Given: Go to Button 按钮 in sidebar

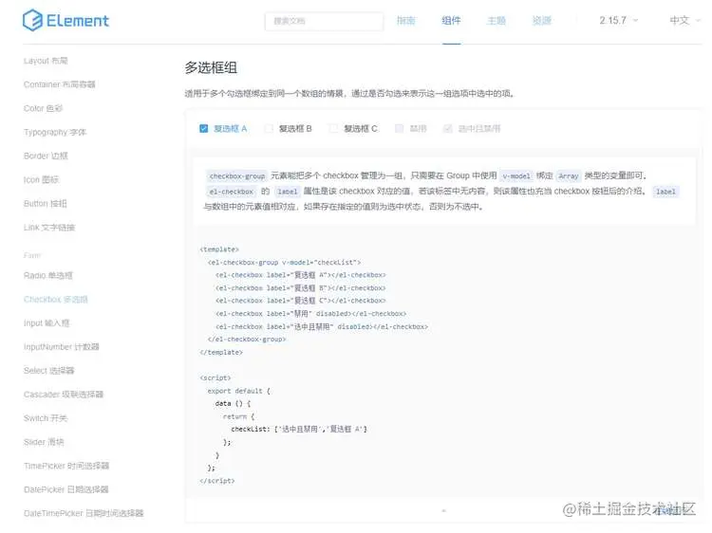Looking at the screenshot, I should 45,203.
